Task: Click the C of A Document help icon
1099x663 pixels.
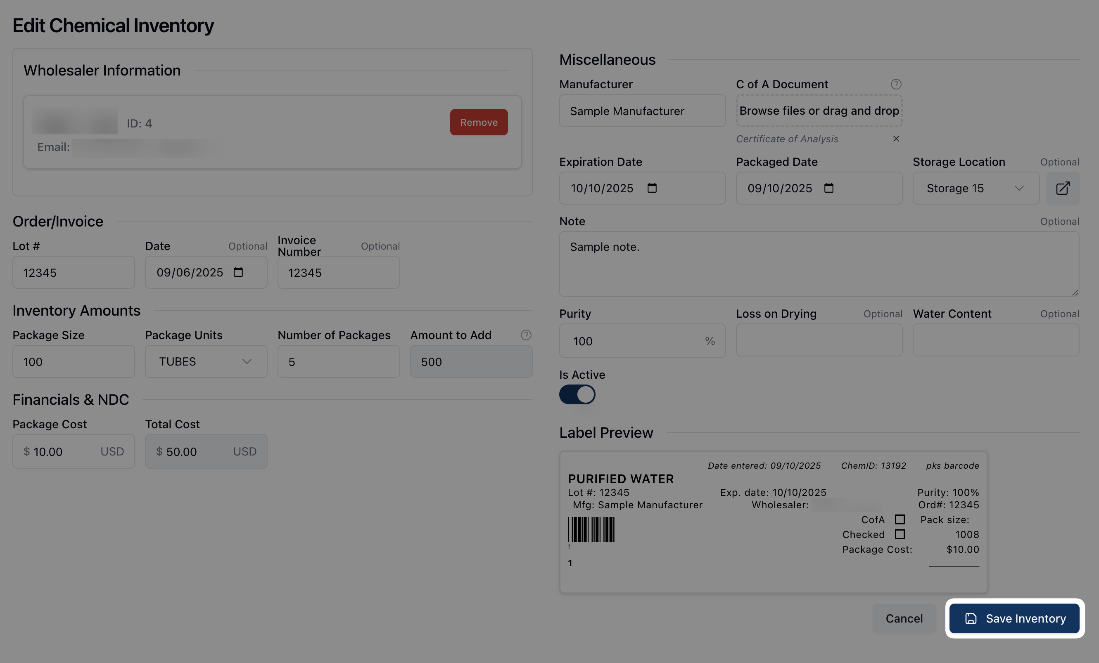Action: (x=896, y=84)
